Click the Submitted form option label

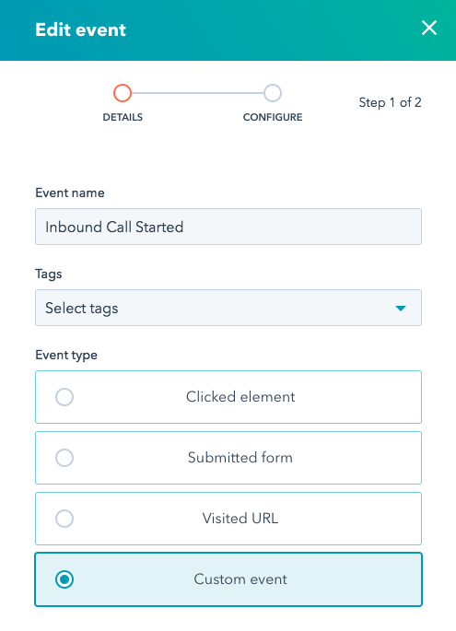pyautogui.click(x=240, y=458)
